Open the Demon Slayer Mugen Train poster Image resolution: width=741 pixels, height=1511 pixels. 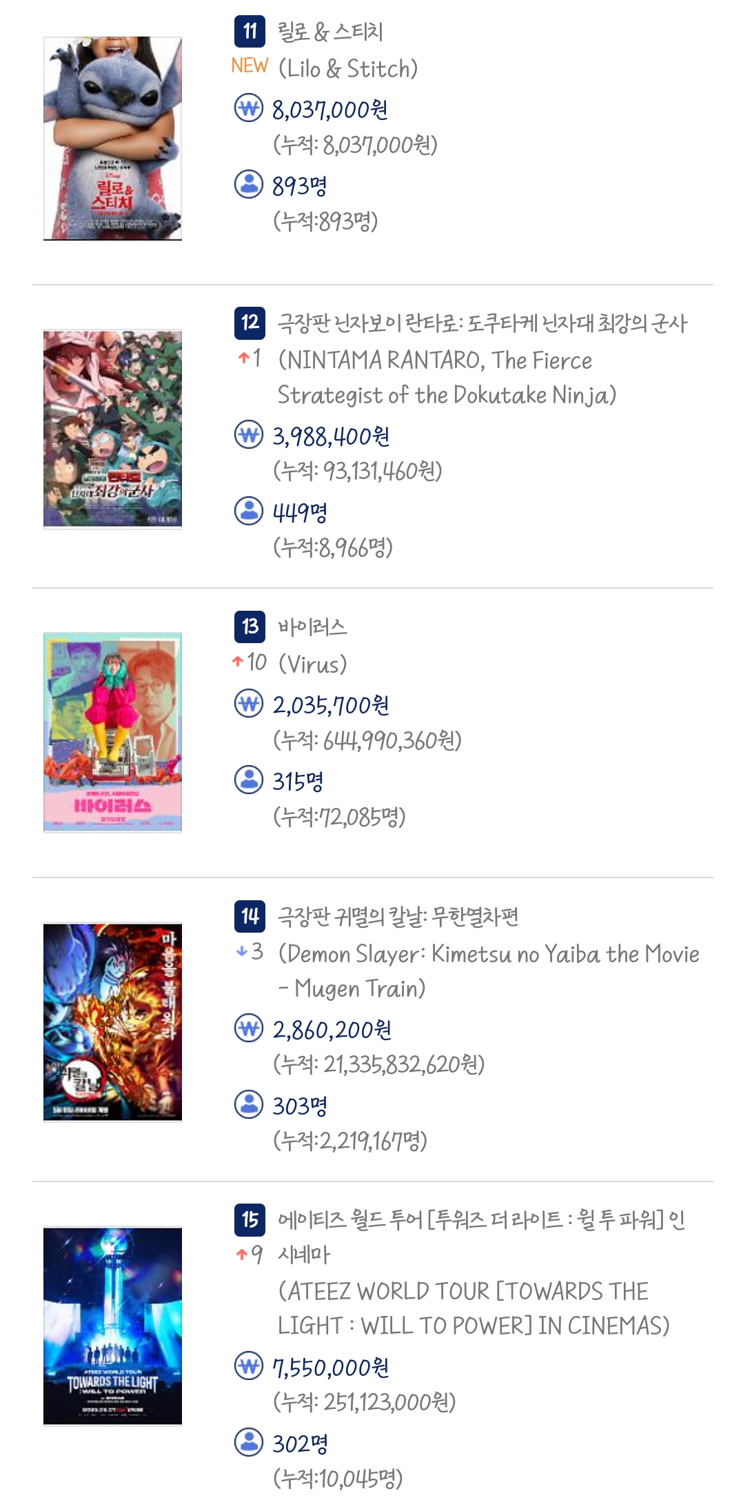coord(112,1022)
